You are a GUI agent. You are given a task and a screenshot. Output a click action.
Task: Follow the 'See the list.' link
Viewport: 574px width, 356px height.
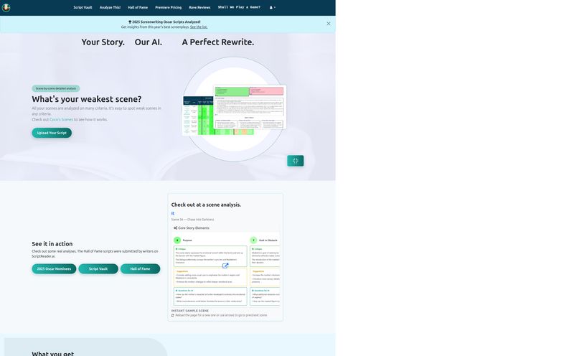(199, 27)
